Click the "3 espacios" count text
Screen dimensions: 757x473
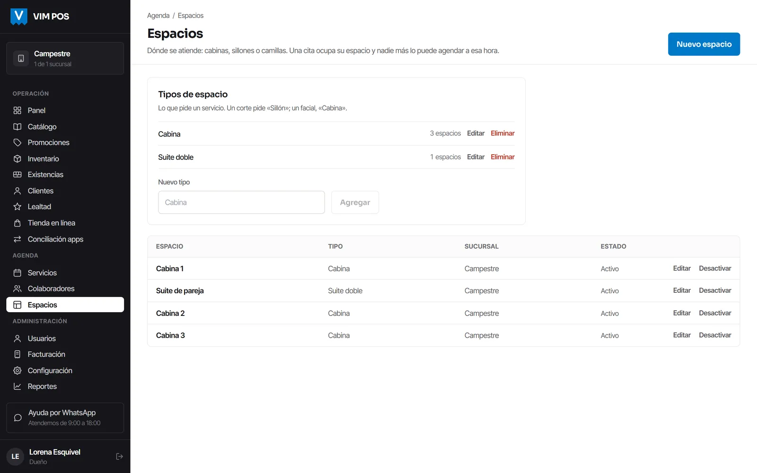[445, 133]
